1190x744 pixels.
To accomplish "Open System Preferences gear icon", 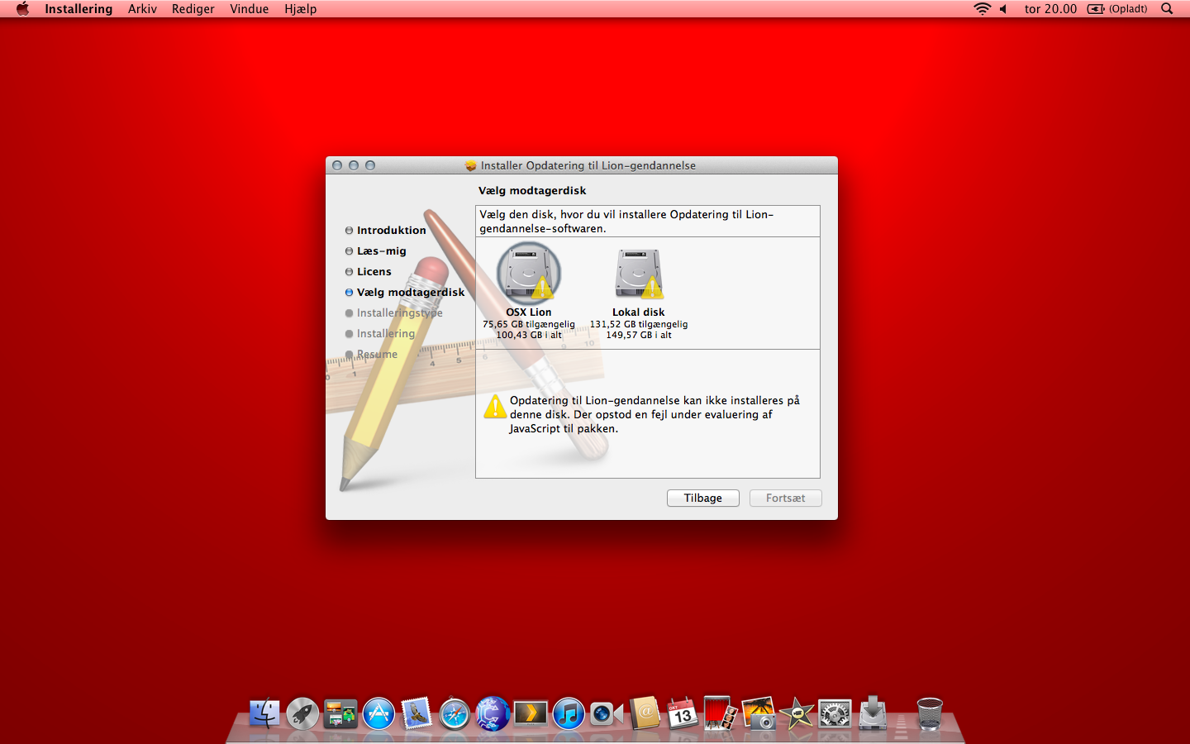I will tap(835, 713).
